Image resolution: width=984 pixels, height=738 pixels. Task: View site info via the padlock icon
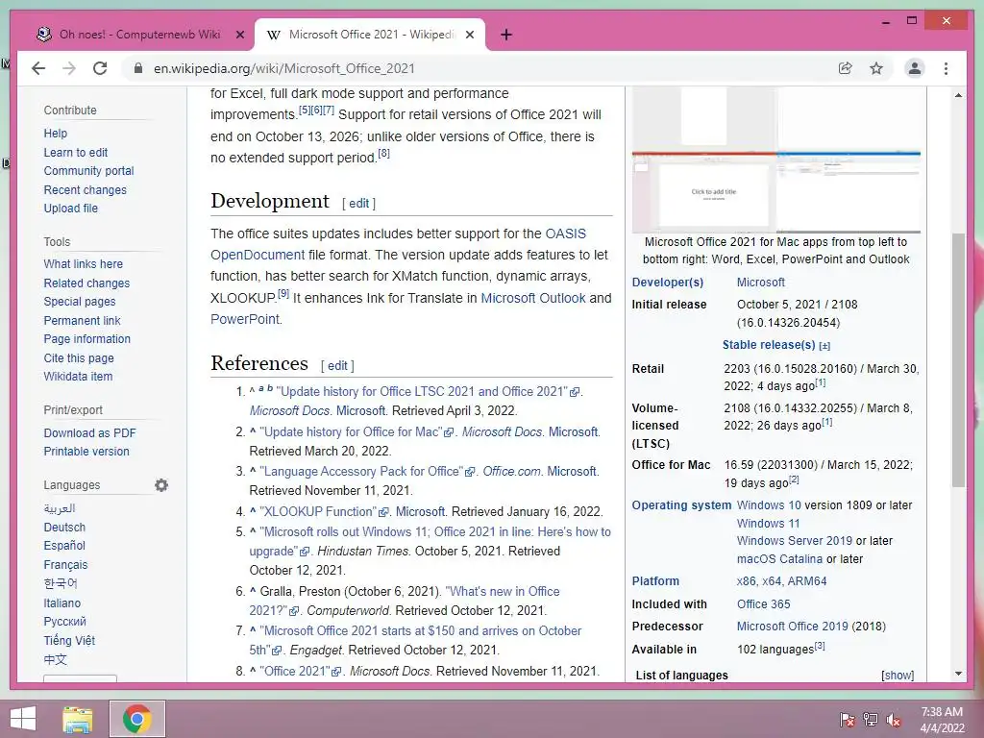(138, 68)
